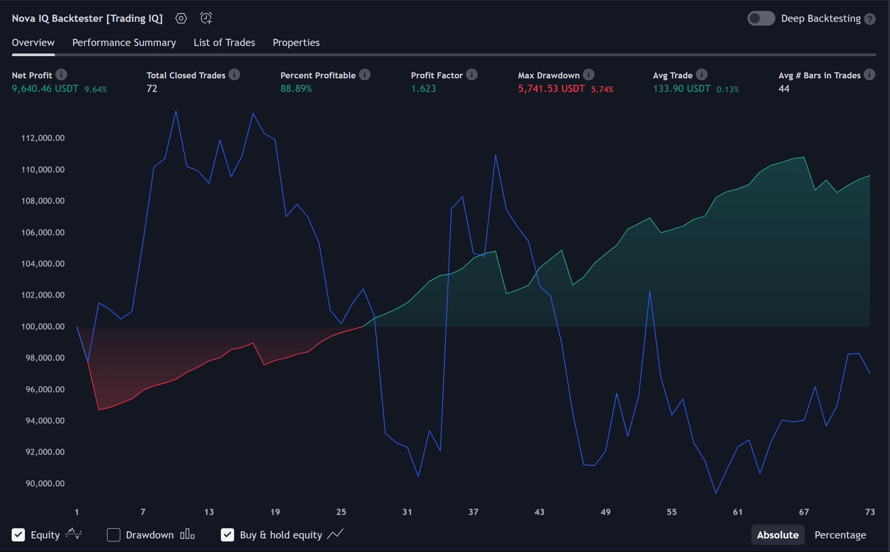Click the Profit Factor value 1.623
Viewport: 890px width, 552px height.
click(423, 89)
